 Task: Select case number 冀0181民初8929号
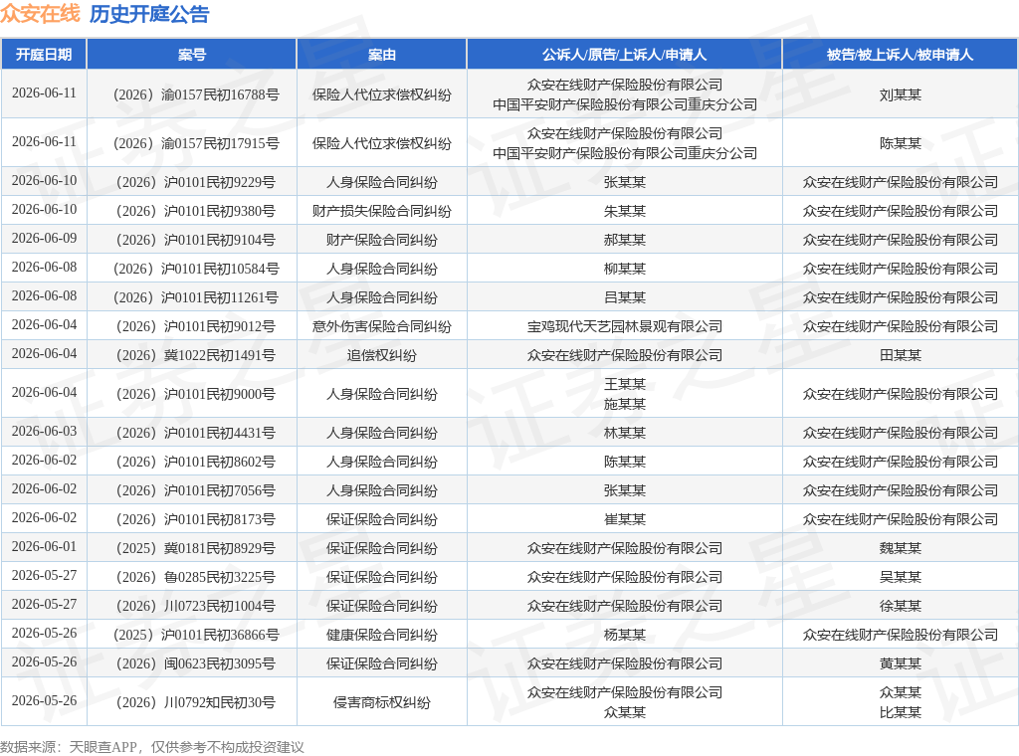coord(196,548)
